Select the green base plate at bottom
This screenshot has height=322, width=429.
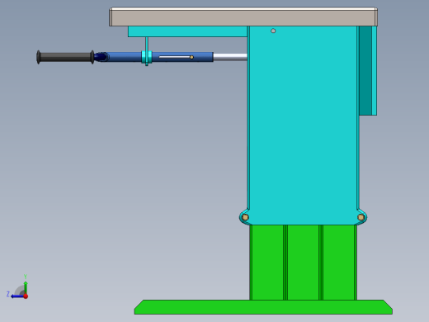[x=263, y=307]
